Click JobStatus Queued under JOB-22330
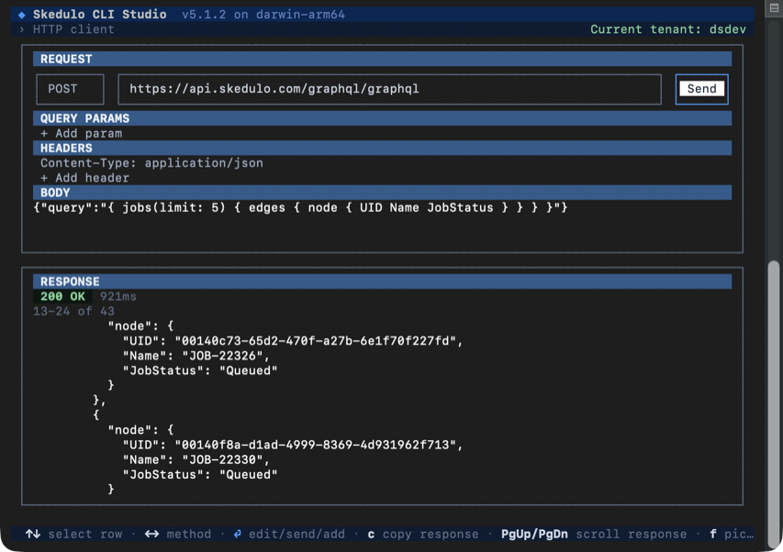This screenshot has height=552, width=783. tap(249, 474)
